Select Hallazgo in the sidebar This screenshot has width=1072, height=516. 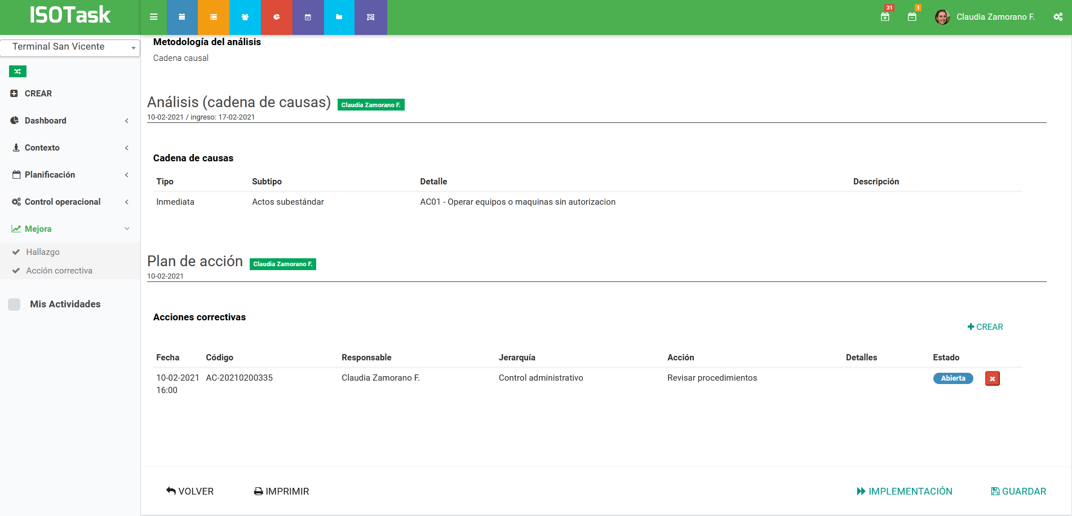pyautogui.click(x=43, y=252)
